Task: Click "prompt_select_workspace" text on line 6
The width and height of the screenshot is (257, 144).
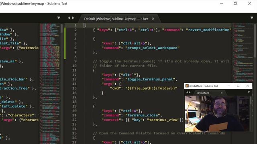Action: click(153, 48)
